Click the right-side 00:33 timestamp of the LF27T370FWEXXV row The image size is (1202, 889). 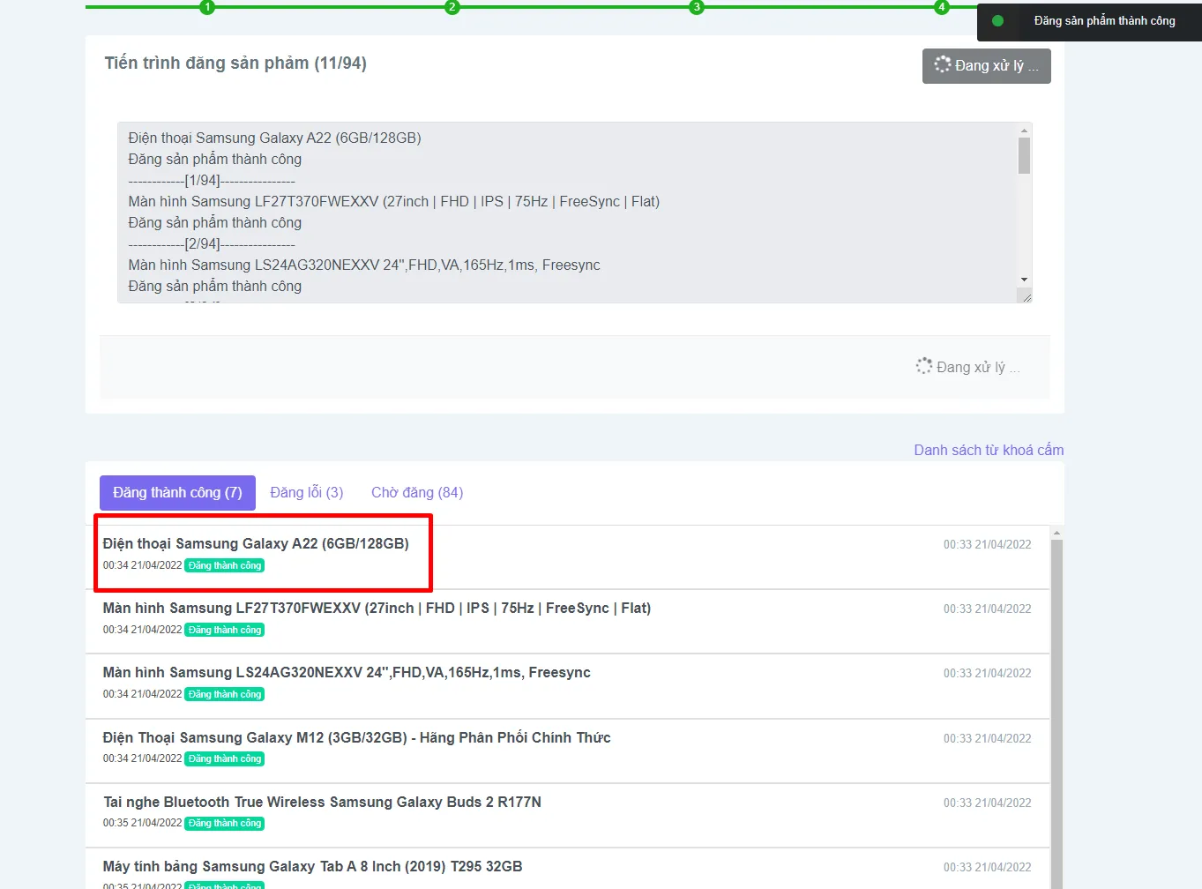coord(987,609)
